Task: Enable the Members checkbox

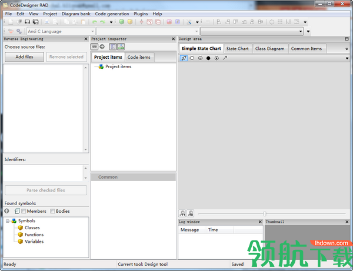Action: click(24, 211)
